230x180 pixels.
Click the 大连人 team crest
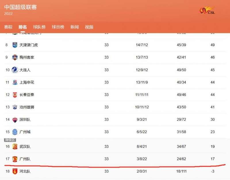pos(15,70)
